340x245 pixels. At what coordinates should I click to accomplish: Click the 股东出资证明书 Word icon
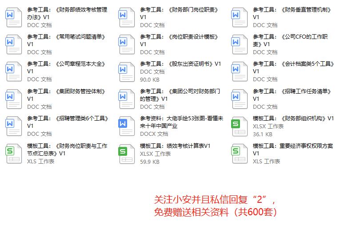(x=127, y=72)
